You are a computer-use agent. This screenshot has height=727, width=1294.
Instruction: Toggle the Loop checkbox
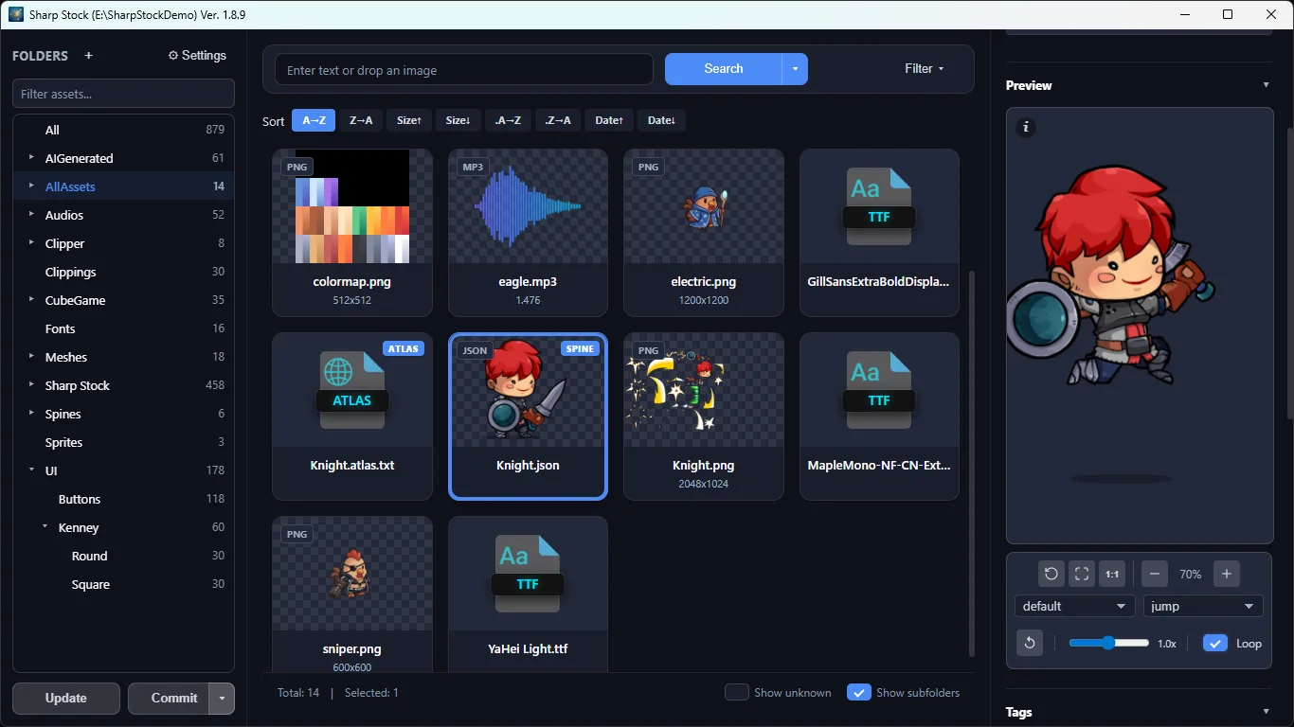1215,643
